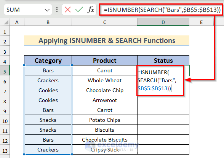Click the Name Box showing SUM
This screenshot has height=158, width=224.
(28, 10)
